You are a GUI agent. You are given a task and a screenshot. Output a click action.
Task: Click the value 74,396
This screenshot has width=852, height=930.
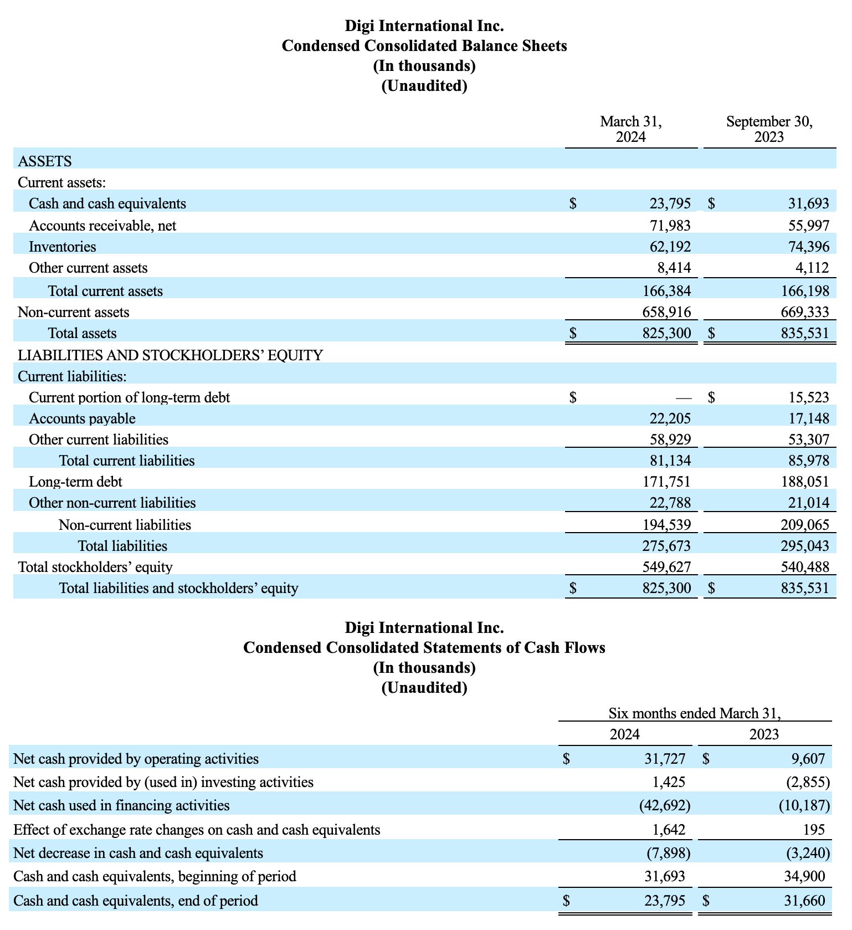coord(809,247)
